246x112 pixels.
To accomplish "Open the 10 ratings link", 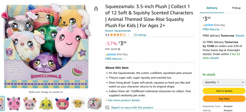I will click(140, 35).
